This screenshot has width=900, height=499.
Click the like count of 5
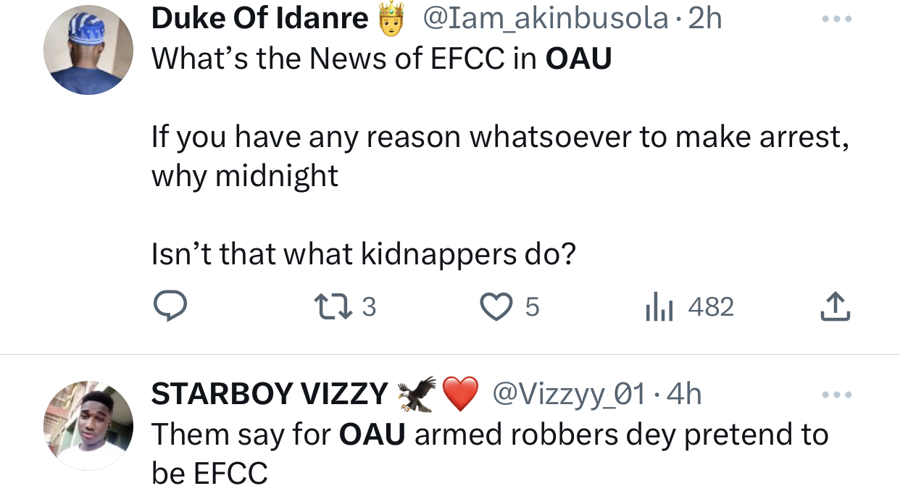tap(531, 307)
